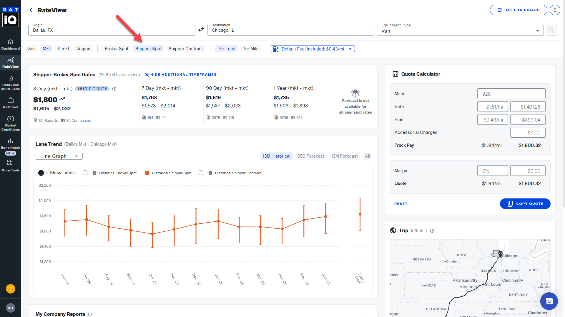Click the Miles input field

point(511,94)
